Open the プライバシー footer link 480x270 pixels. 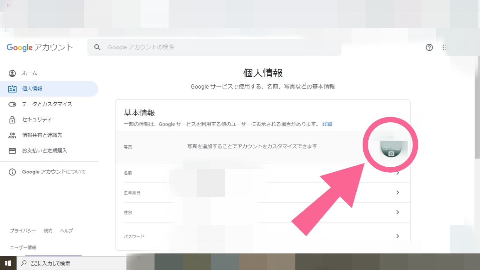click(x=23, y=231)
